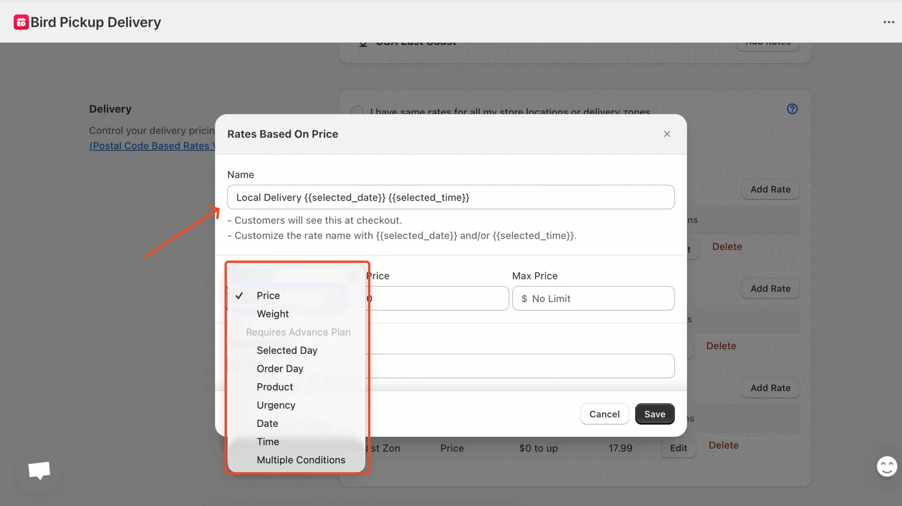
Task: Open the chat widget bubble
Action: (39, 470)
